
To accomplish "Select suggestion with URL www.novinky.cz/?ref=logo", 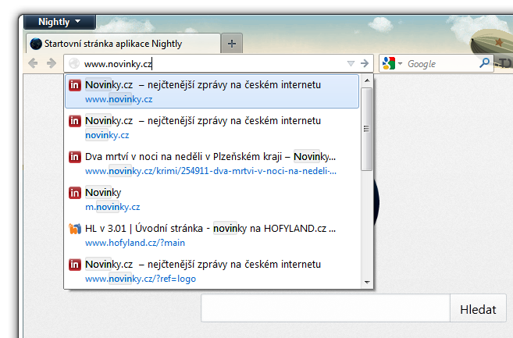I will [x=212, y=271].
